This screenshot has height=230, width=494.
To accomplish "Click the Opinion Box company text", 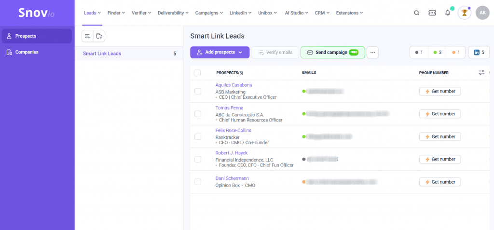I will pos(228,185).
